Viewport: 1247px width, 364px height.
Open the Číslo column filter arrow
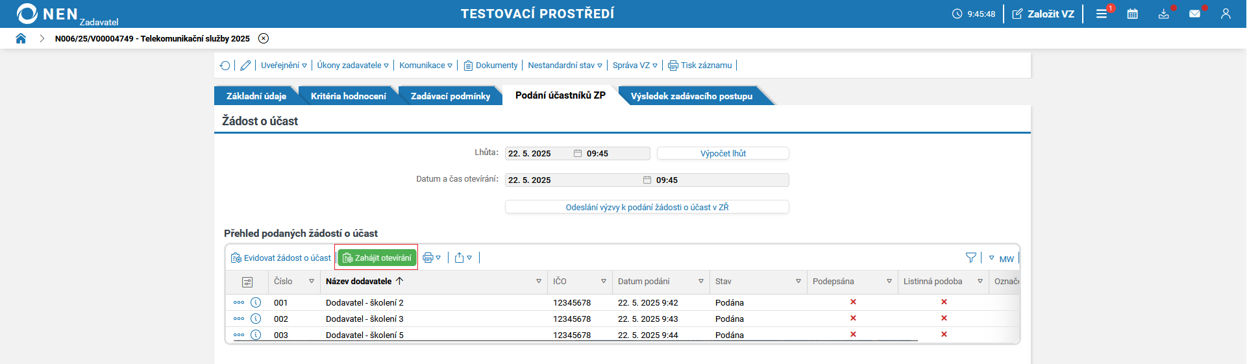coord(312,282)
